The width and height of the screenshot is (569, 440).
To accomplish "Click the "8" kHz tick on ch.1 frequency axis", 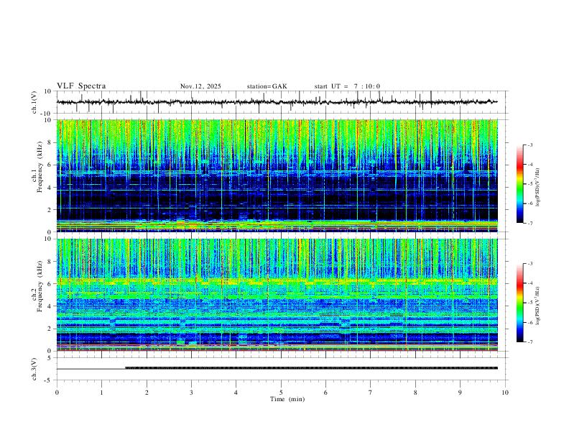I will point(51,142).
